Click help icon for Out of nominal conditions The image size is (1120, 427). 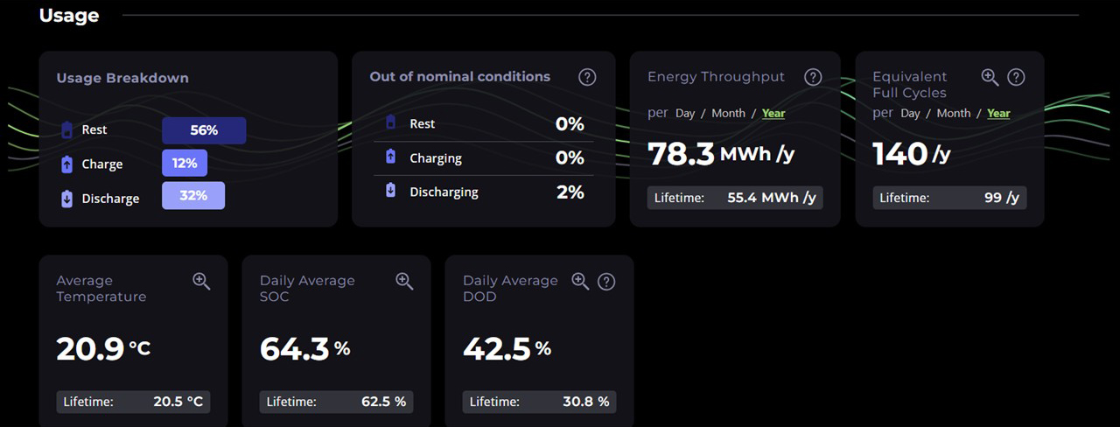click(x=587, y=77)
